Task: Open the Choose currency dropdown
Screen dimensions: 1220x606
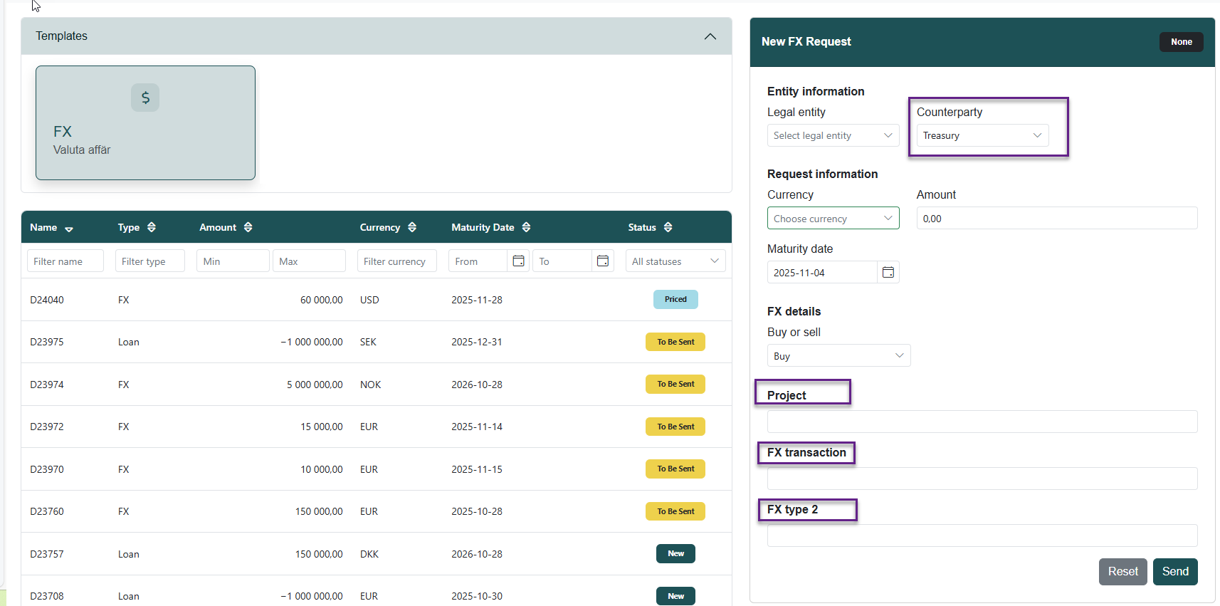Action: pyautogui.click(x=834, y=219)
